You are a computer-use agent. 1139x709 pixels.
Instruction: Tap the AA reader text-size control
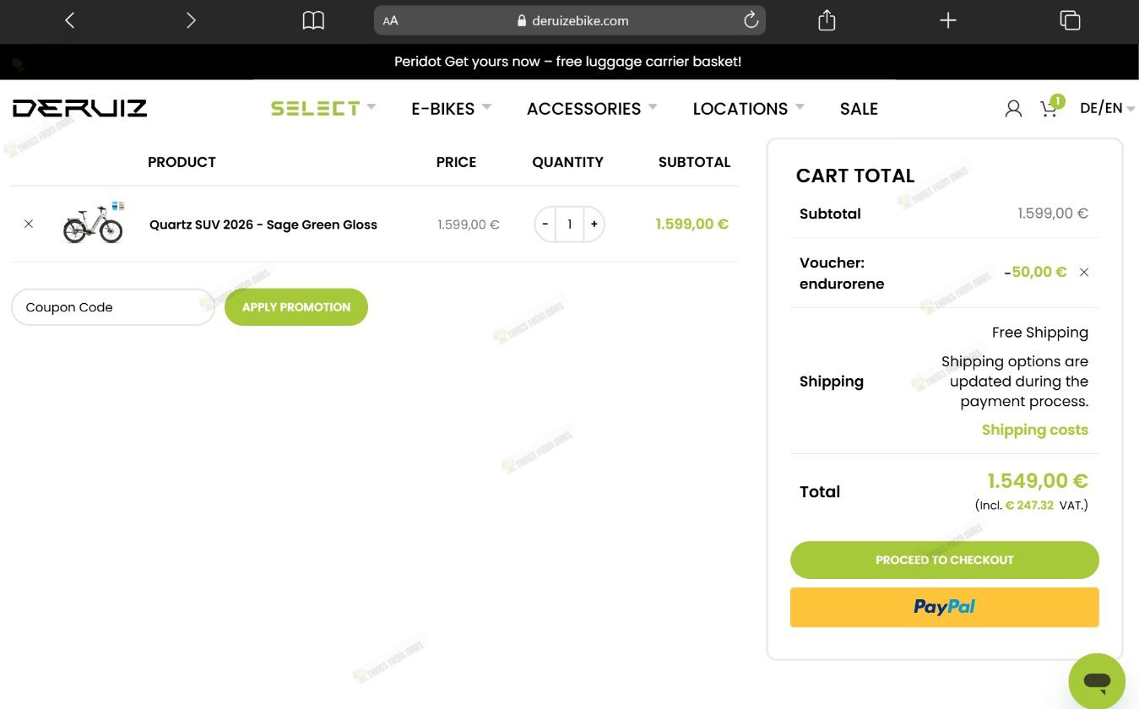pyautogui.click(x=390, y=21)
